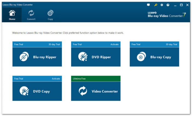
Task: Click 30-day Trial on Blu-ray Ripper card
Action: pyautogui.click(x=54, y=44)
